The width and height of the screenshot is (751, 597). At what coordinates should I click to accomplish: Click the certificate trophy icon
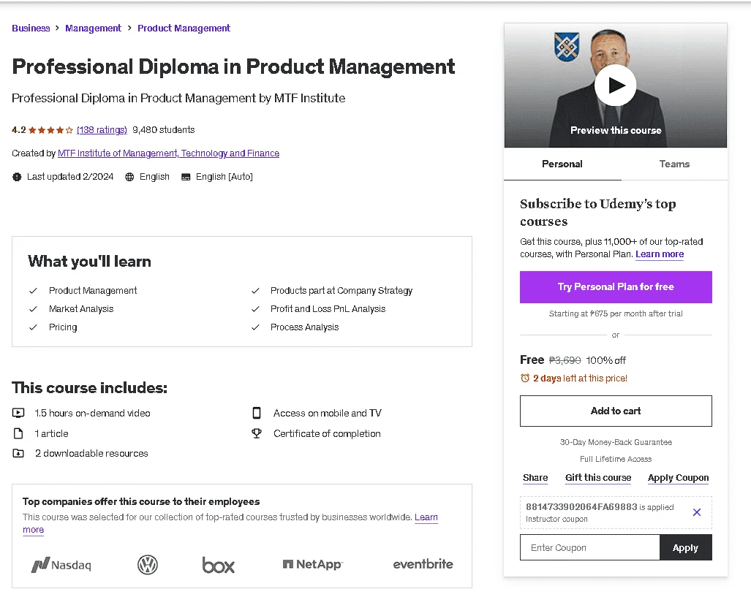tap(257, 433)
